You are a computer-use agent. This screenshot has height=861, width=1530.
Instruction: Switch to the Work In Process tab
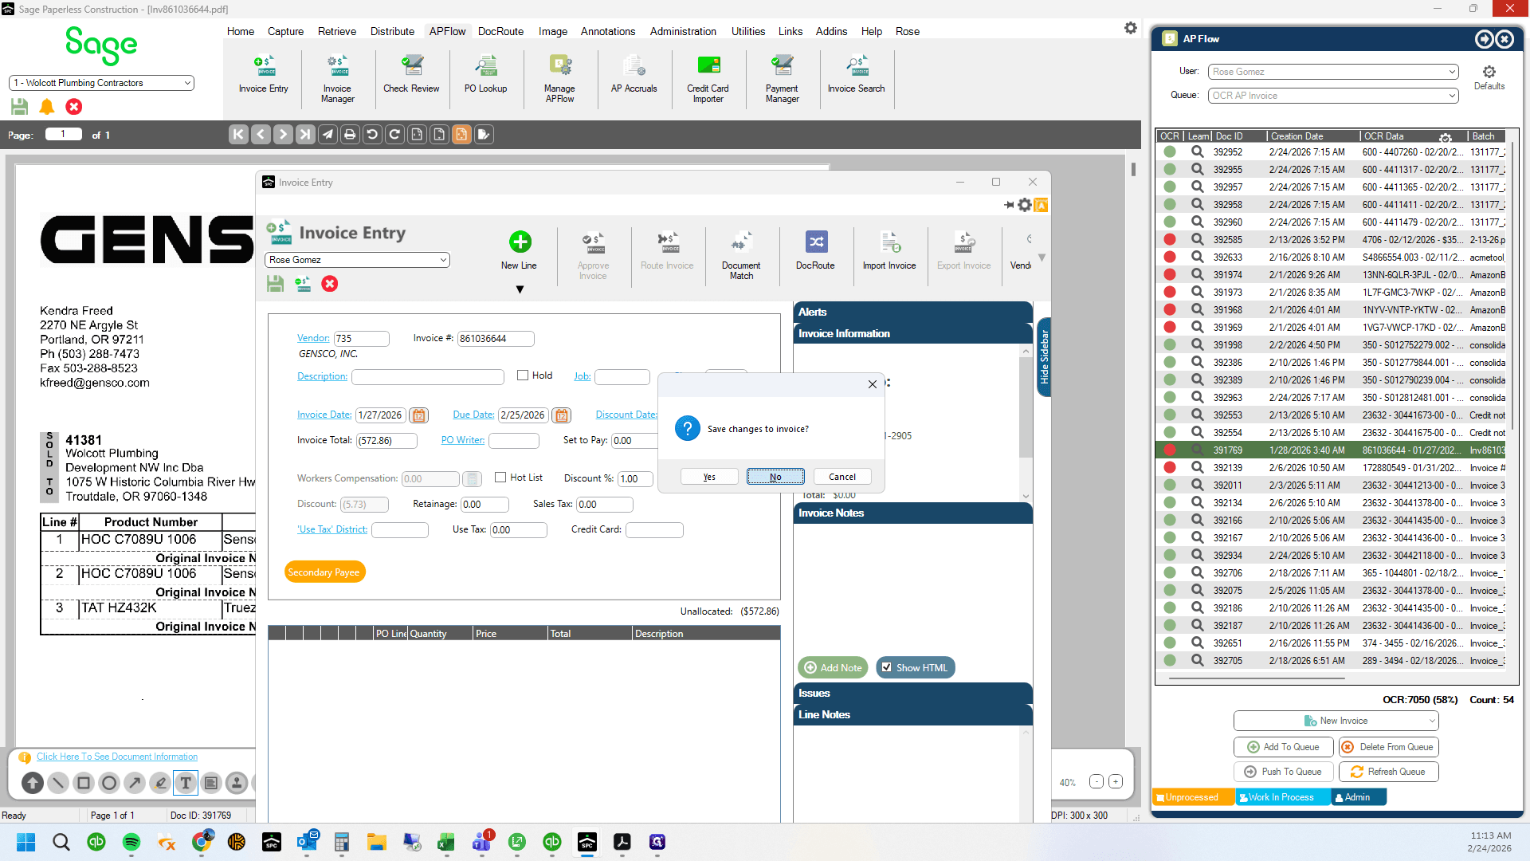(1281, 797)
